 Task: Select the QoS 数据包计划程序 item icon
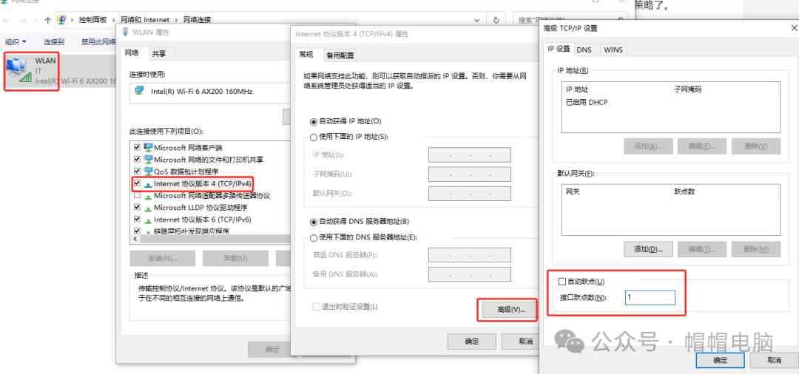pyautogui.click(x=148, y=171)
